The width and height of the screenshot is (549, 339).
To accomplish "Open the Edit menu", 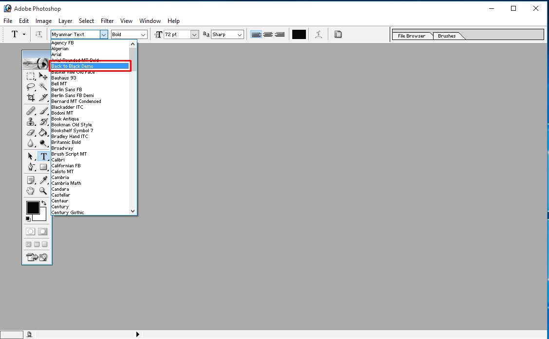I will [24, 20].
